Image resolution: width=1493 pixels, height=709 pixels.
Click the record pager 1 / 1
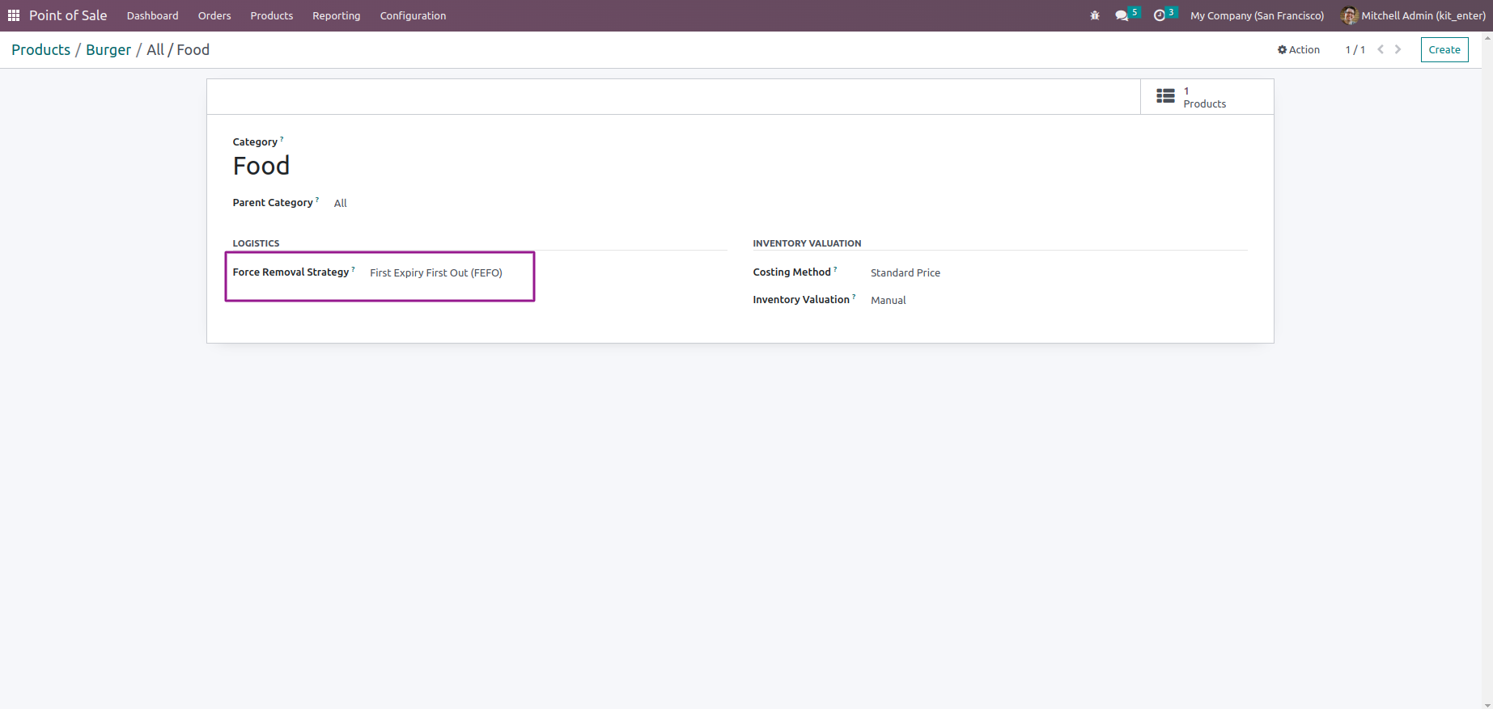[x=1355, y=49]
